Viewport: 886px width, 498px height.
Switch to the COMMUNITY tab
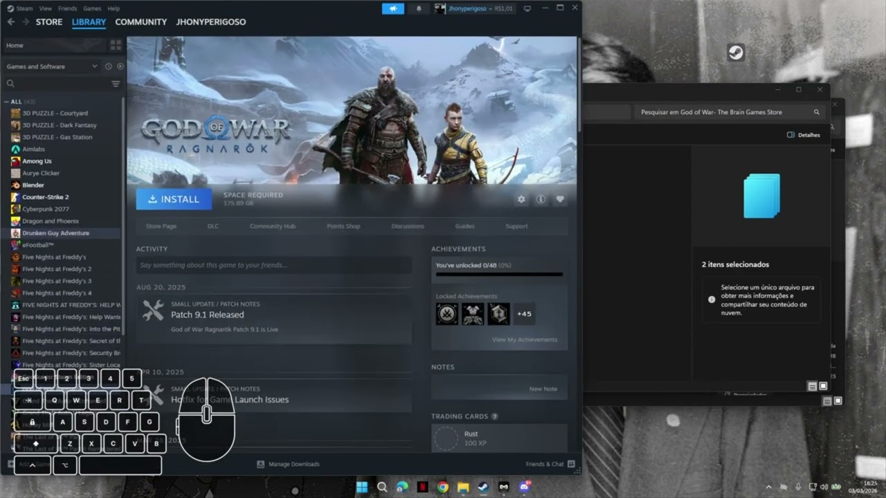point(141,22)
